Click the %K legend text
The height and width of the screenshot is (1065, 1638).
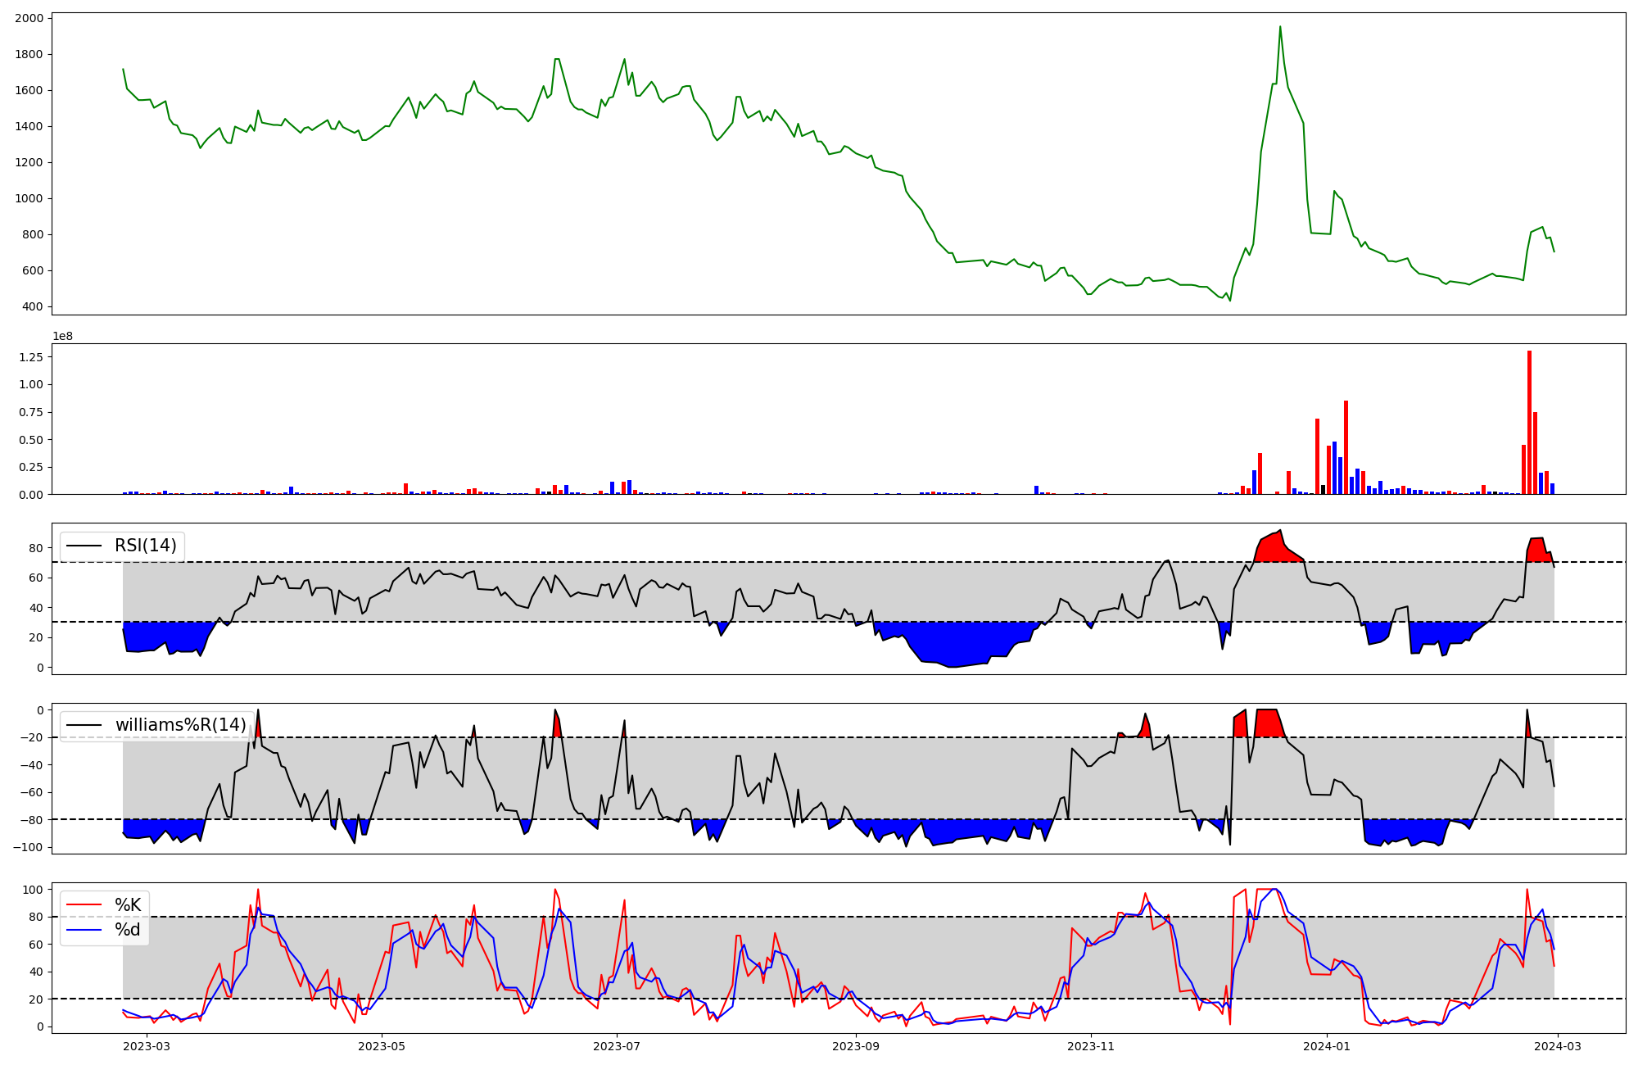click(x=128, y=905)
